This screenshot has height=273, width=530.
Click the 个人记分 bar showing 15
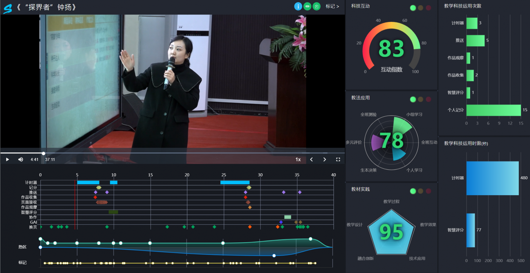pos(493,110)
